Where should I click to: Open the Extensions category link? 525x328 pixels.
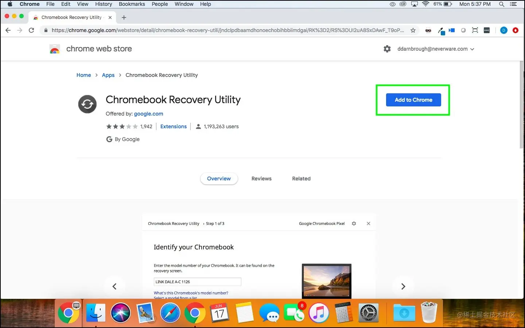pos(174,126)
